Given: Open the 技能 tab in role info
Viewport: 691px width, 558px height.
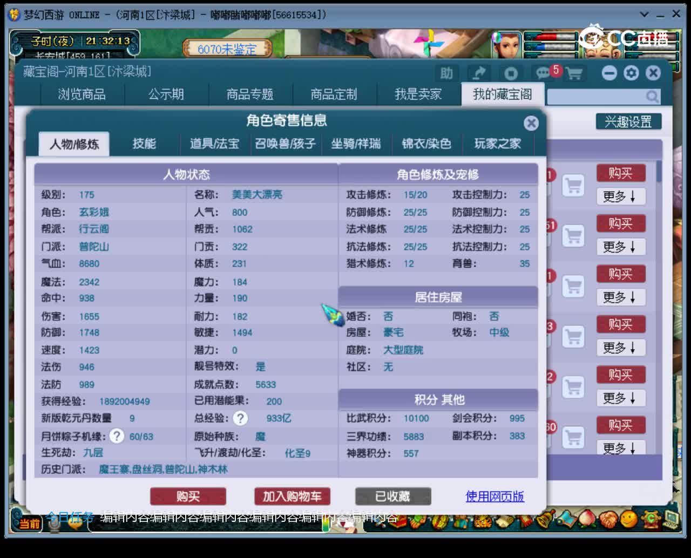Looking at the screenshot, I should click(144, 144).
